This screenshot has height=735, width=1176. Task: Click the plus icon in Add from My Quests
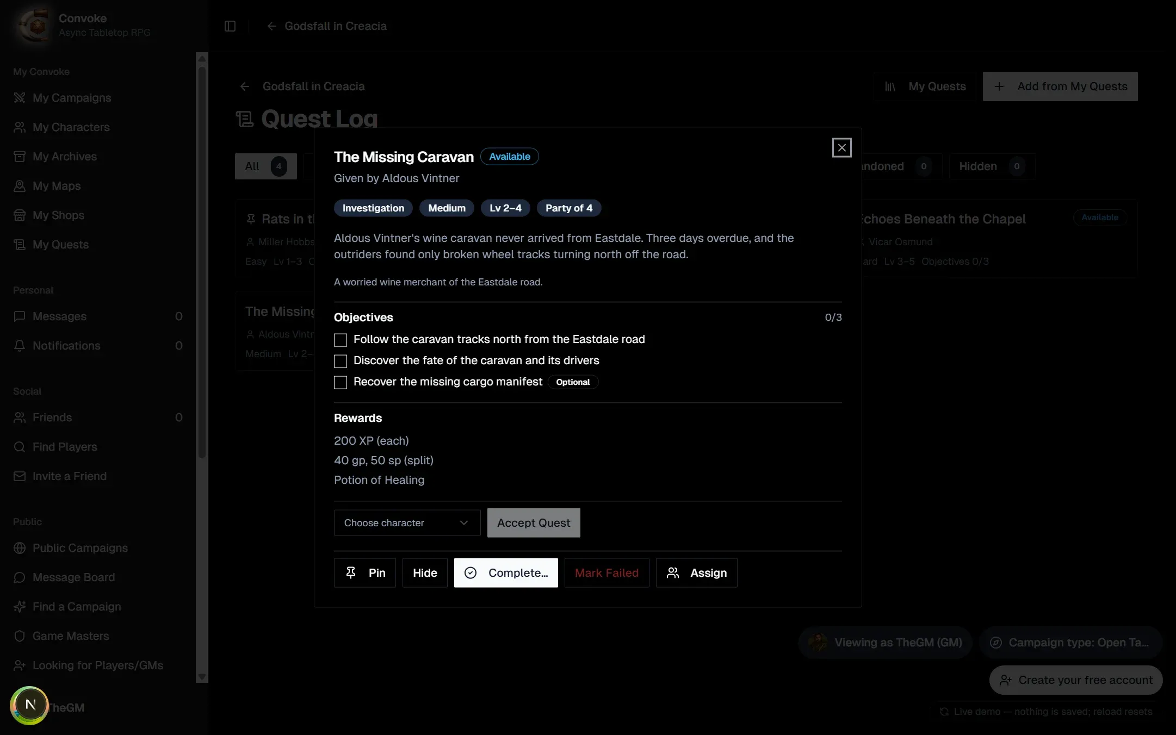pyautogui.click(x=999, y=86)
